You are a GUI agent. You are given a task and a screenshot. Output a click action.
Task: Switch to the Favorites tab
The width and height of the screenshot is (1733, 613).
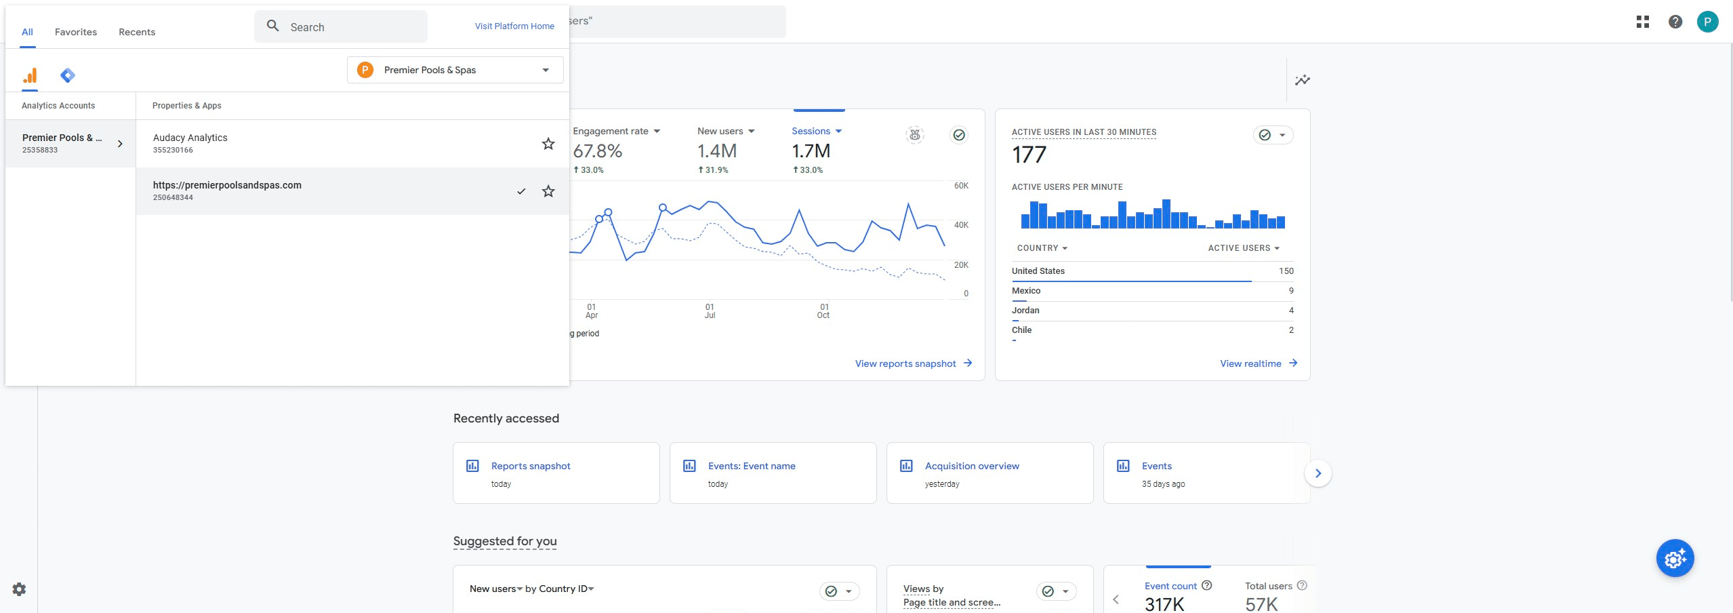(75, 32)
